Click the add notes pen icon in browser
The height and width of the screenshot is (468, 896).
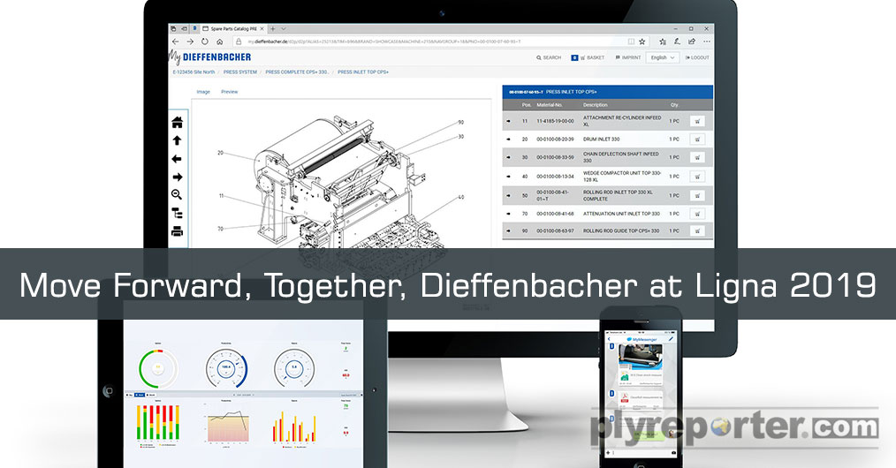point(677,42)
